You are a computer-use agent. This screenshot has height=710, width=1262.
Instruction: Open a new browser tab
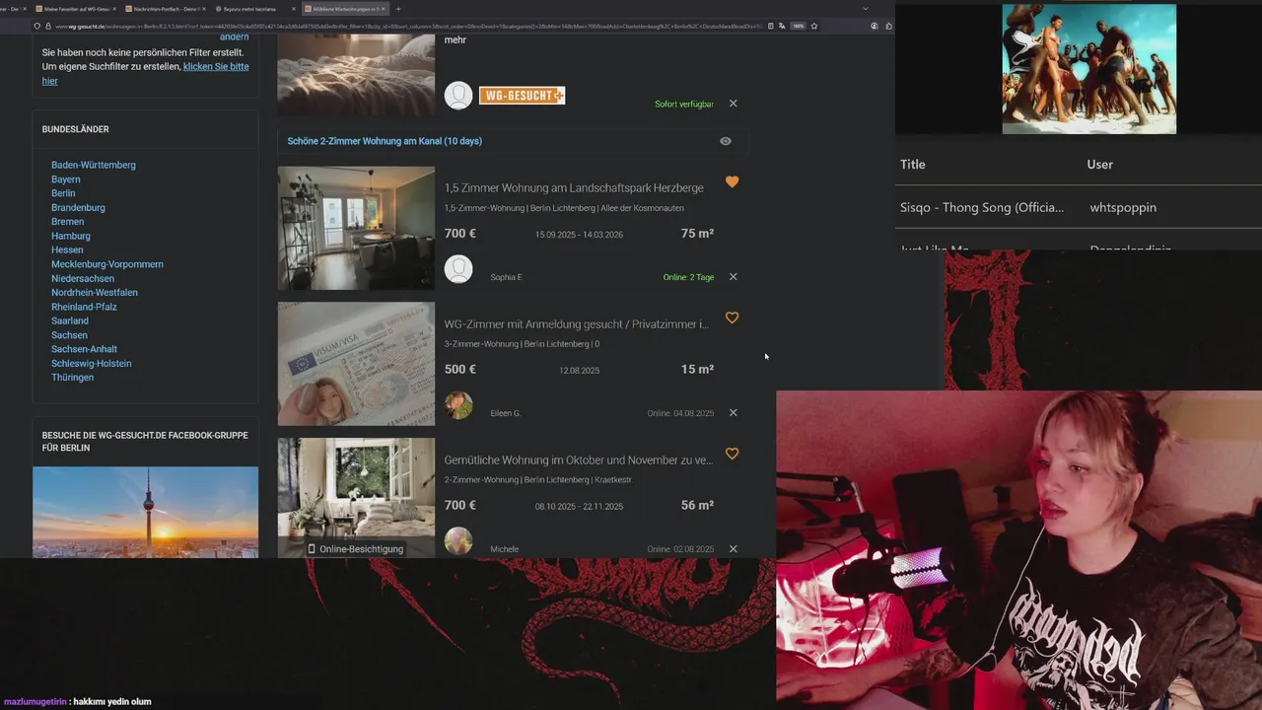coord(398,9)
